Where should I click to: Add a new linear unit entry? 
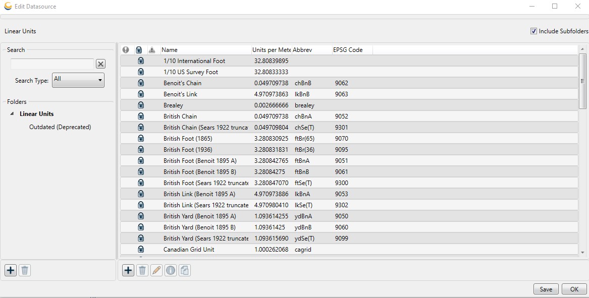(128, 270)
